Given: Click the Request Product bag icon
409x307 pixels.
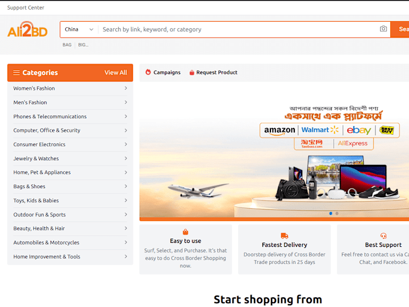Looking at the screenshot, I should (192, 72).
